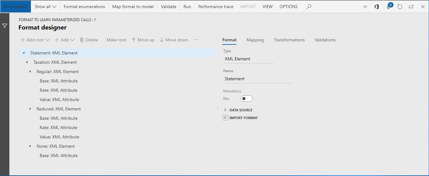The width and height of the screenshot is (429, 176).
Task: Click the Run button
Action: [187, 7]
